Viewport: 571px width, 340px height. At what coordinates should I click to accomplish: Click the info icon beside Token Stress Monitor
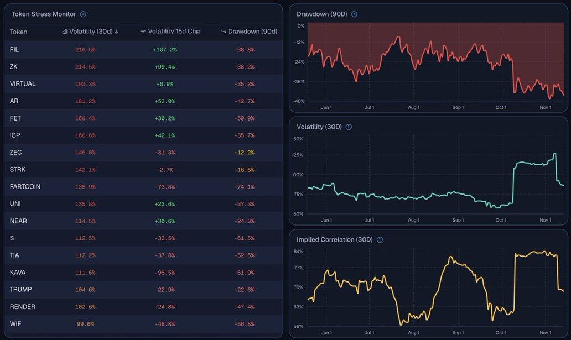point(83,14)
